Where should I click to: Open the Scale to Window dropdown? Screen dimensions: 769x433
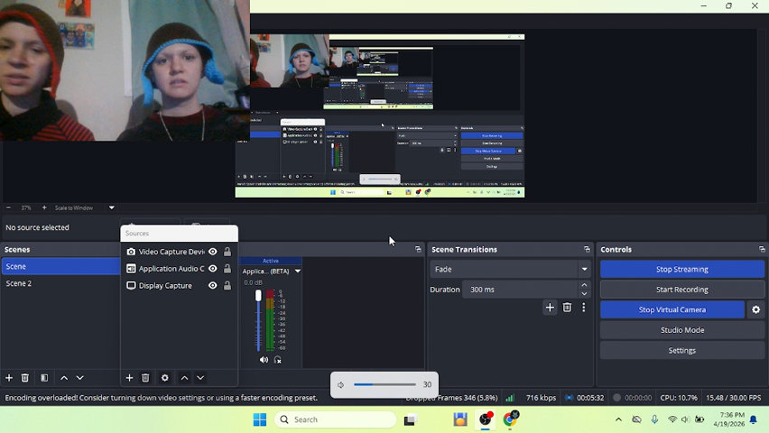pos(84,207)
